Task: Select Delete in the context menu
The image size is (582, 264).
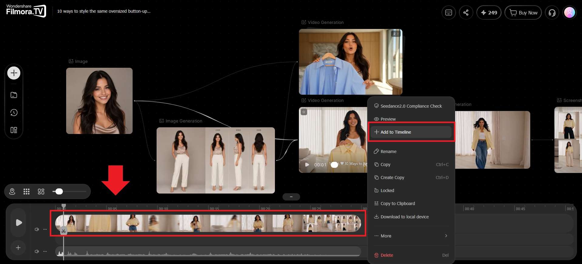Action: coord(411,255)
